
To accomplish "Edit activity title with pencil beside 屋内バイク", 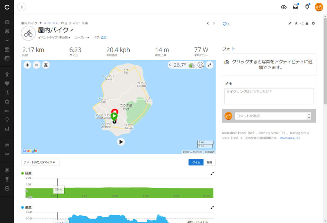I will tap(72, 30).
